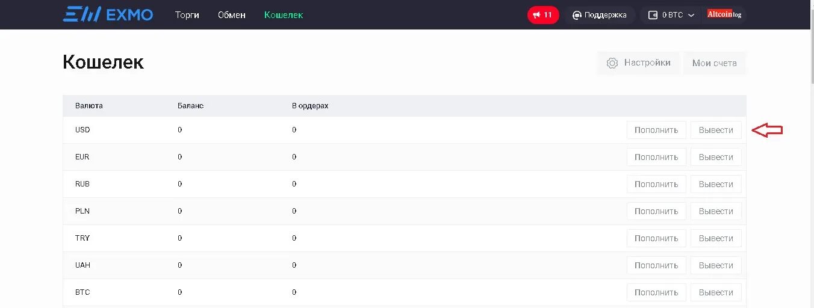Click the wallet icon beside 0 BTC
Screen dimensions: 814x308
point(653,15)
